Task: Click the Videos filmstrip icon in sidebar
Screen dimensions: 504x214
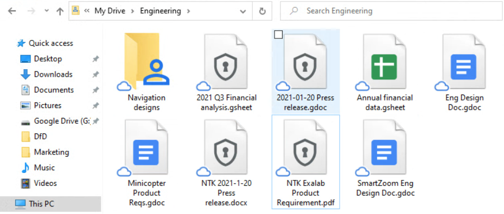Action: tap(25, 183)
